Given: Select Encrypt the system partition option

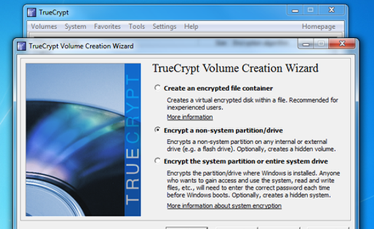Looking at the screenshot, I should (x=157, y=161).
